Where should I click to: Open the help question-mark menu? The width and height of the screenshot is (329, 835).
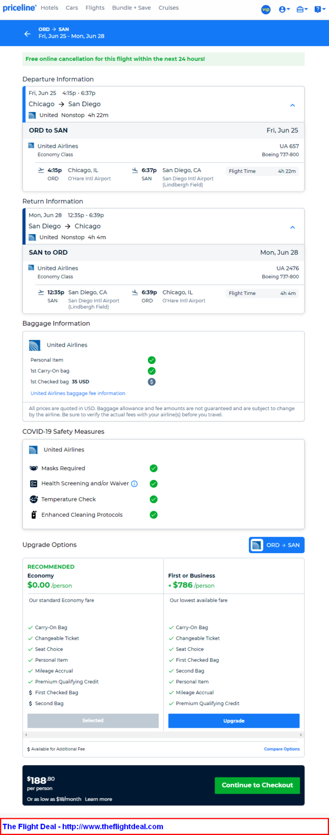[319, 9]
